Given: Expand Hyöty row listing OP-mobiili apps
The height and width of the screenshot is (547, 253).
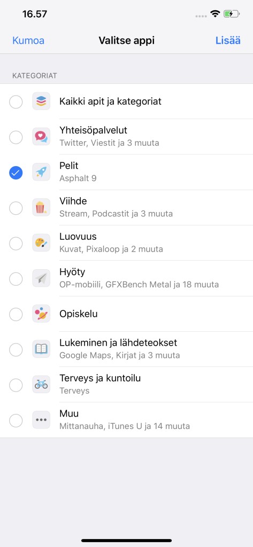Looking at the screenshot, I should pyautogui.click(x=126, y=278).
